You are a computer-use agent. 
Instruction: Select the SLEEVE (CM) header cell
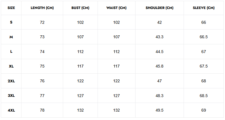click(204, 8)
